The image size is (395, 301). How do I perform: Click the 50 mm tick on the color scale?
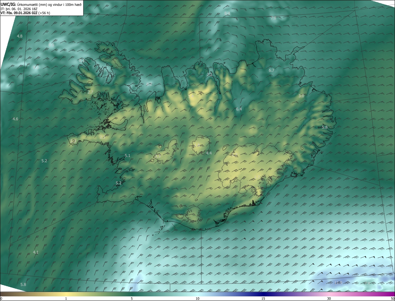tap(393, 299)
